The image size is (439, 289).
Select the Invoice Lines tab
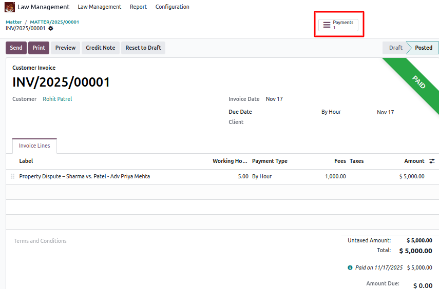coord(34,146)
